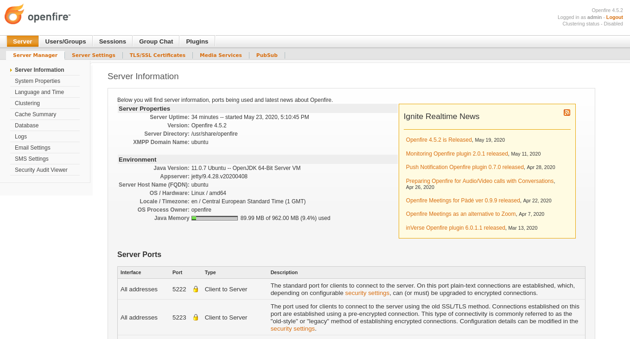Open the Ignite Realtime News RSS feed icon
The image size is (630, 339).
(x=566, y=113)
